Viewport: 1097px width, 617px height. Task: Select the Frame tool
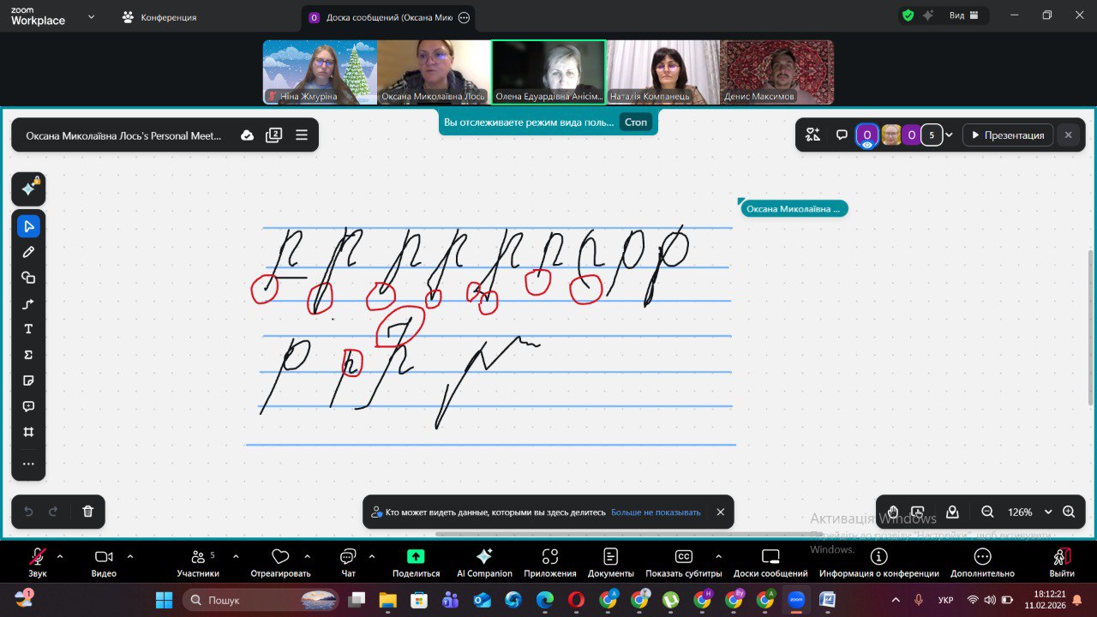pos(28,432)
